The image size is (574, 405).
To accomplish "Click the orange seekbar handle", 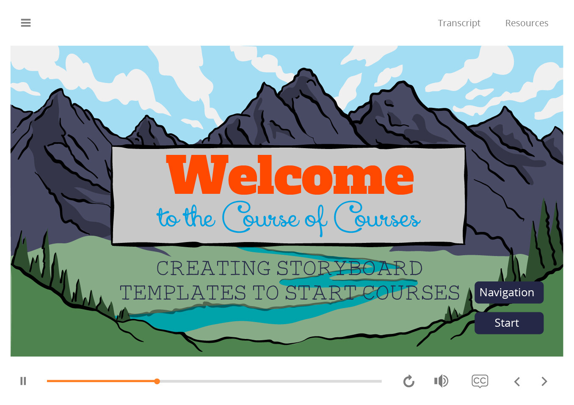I will pyautogui.click(x=157, y=381).
